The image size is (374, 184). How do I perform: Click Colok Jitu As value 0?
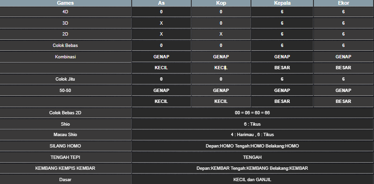click(x=161, y=79)
